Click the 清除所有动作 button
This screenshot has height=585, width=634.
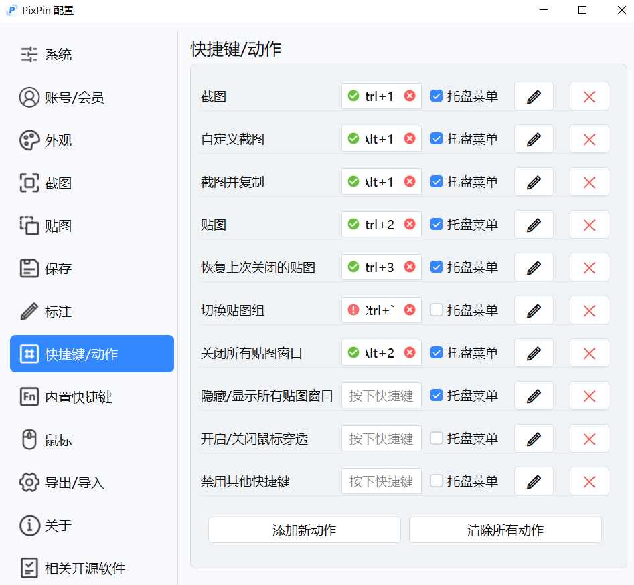coord(505,530)
